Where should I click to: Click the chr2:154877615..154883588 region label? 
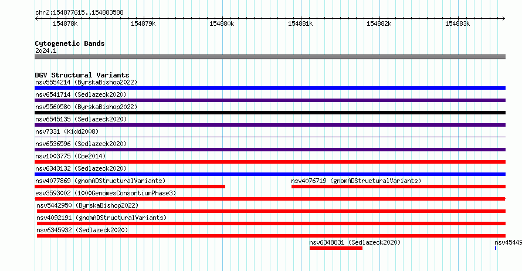click(79, 12)
